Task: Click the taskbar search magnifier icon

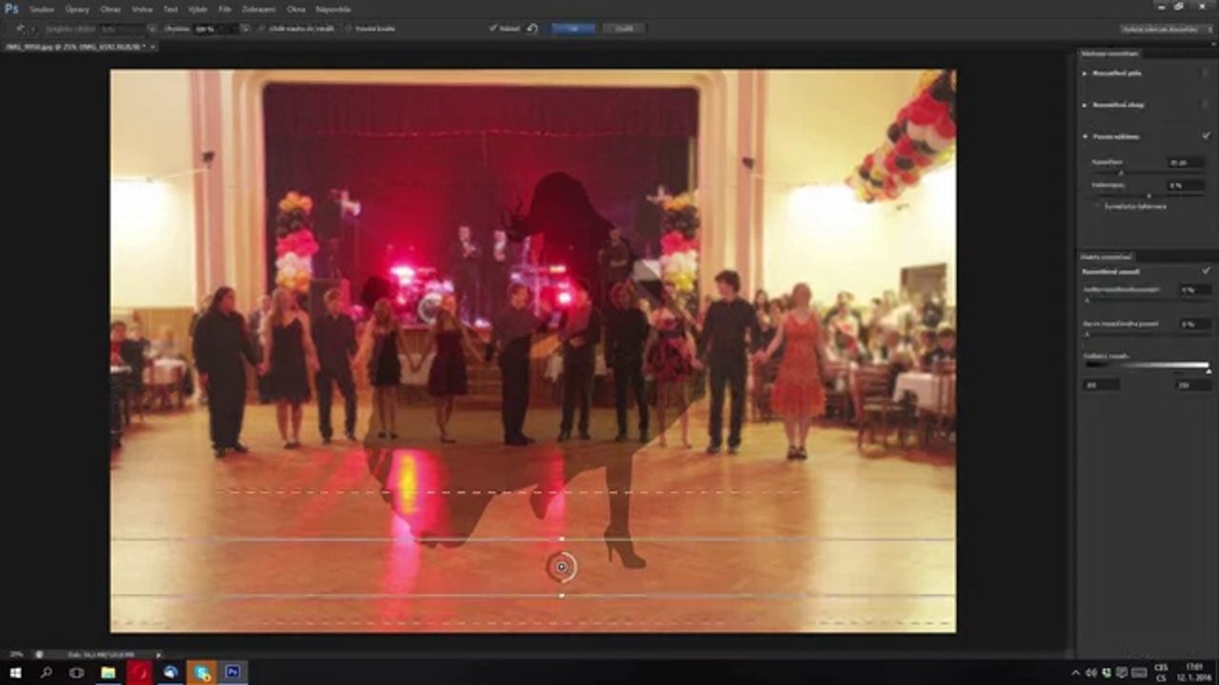Action: pos(46,673)
